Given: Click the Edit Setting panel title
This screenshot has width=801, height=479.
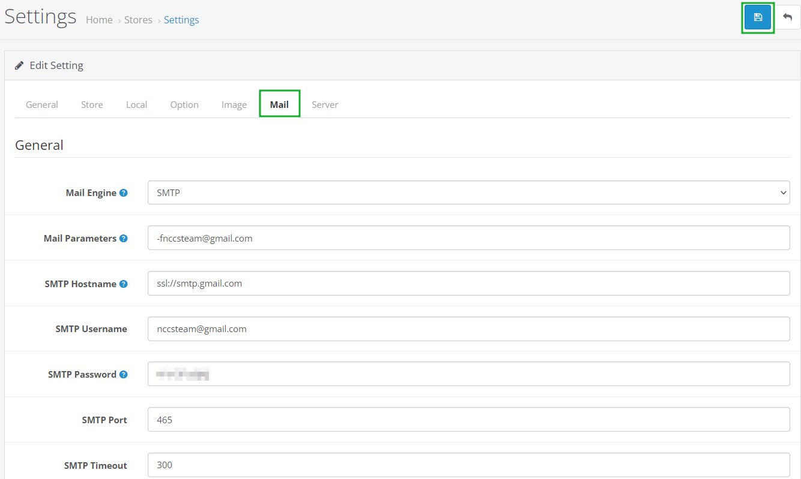Looking at the screenshot, I should pyautogui.click(x=56, y=65).
